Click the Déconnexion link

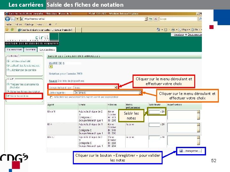(195, 34)
